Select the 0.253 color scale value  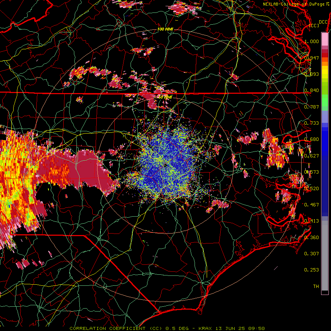312,270
